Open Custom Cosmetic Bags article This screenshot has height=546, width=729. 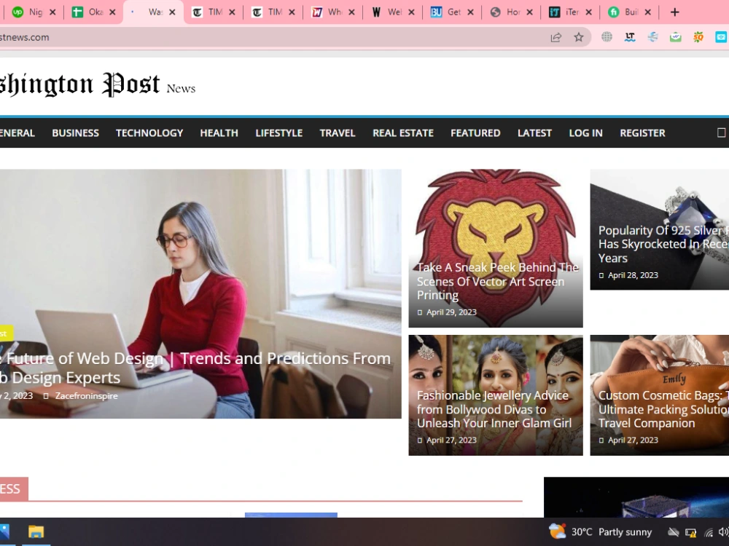point(663,409)
